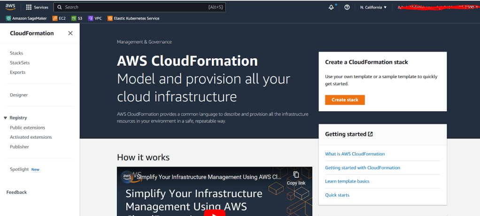480x216 pixels.
Task: Open the What is AWS CloudFormation link
Action: coord(355,154)
